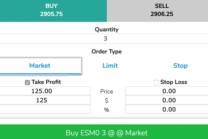Screen dimensions: 208x139
Task: Select the BUY 2905.75 side
Action: [53, 11]
